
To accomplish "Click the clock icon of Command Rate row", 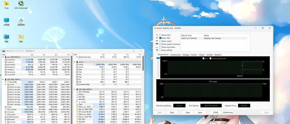I will (x=77, y=84).
